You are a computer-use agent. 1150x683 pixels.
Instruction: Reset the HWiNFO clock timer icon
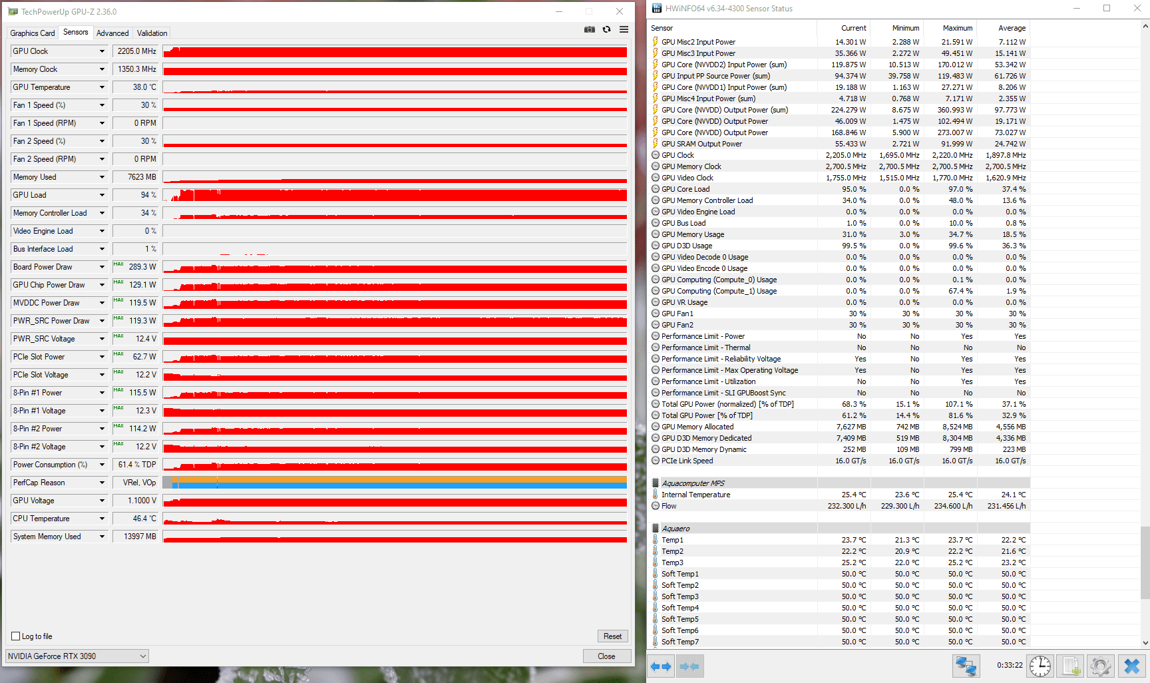coord(1040,666)
